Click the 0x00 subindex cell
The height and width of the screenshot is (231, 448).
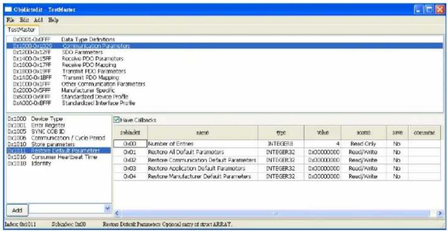pos(130,144)
